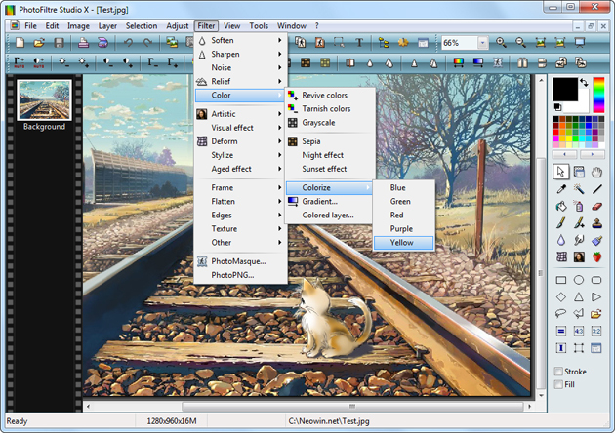Select the arrow Selection tool
The height and width of the screenshot is (433, 615).
click(x=560, y=172)
